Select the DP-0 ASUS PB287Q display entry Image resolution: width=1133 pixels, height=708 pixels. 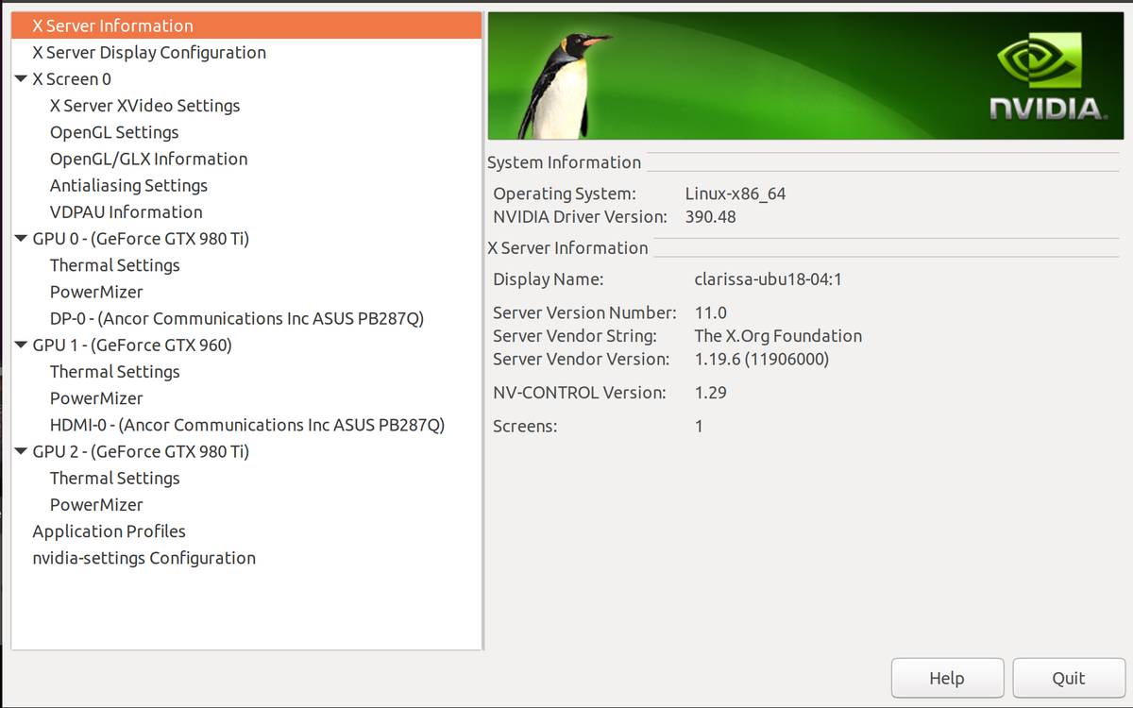236,319
